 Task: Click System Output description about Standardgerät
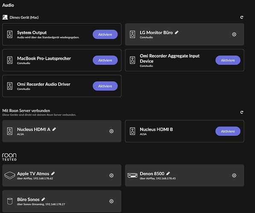pyautogui.click(x=48, y=37)
